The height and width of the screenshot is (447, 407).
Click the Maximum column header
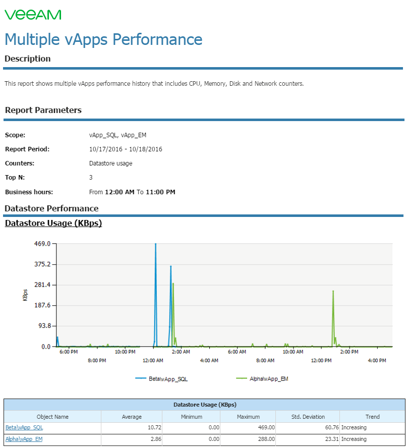pos(248,417)
